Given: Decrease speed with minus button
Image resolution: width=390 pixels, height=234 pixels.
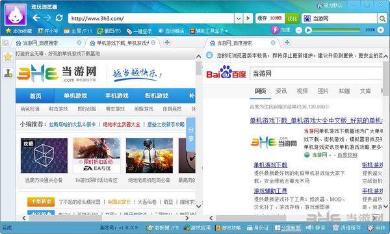Looking at the screenshot, I should 299,31.
